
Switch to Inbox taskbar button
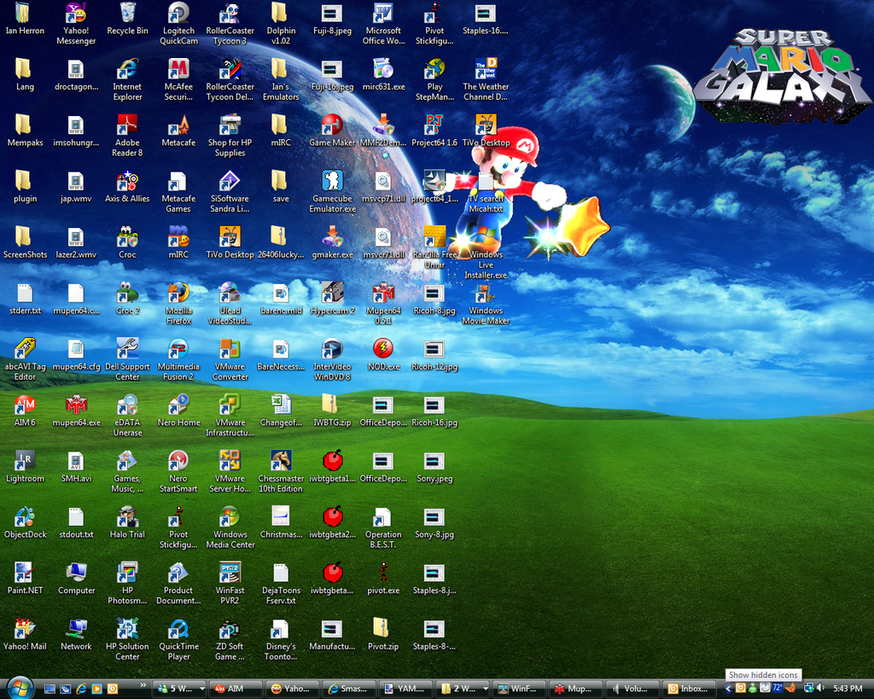point(690,689)
